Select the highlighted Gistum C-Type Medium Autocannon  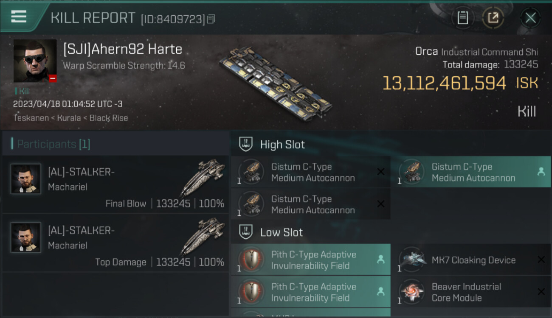473,172
